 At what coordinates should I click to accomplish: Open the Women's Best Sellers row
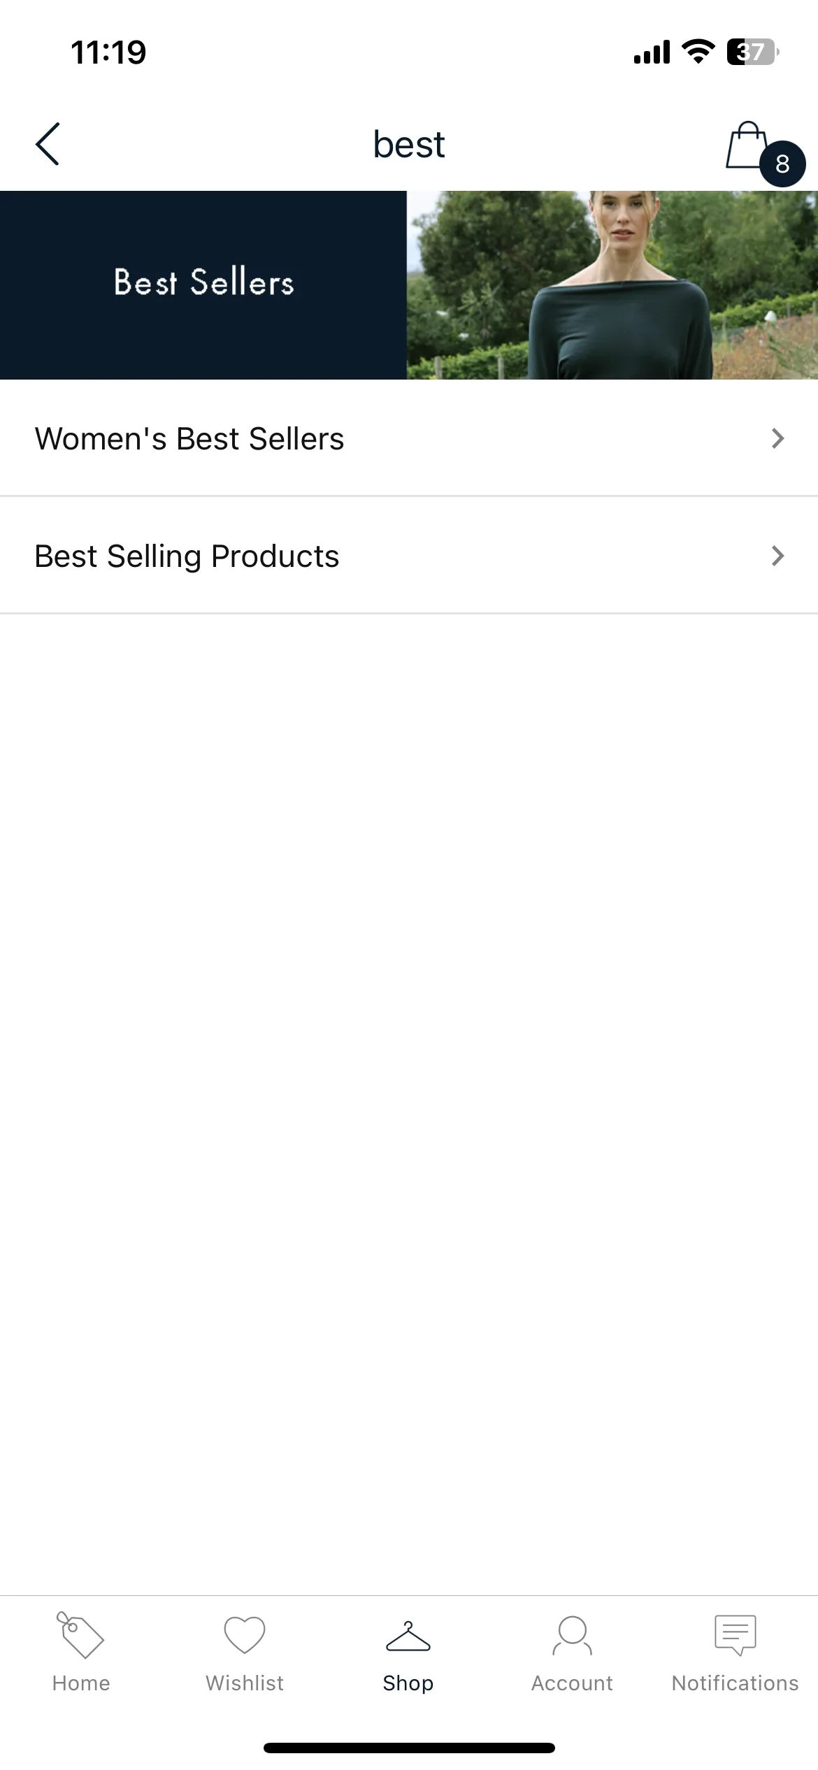[409, 438]
